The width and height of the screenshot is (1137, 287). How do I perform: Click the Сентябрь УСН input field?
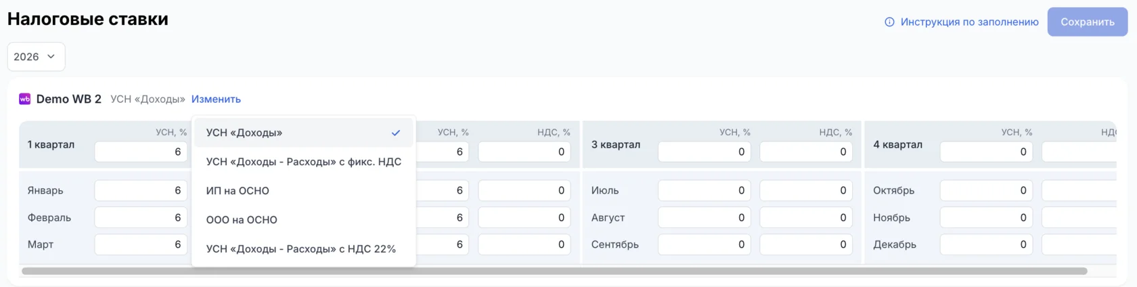coord(705,244)
